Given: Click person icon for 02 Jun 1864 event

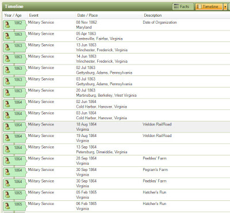Looking at the screenshot, I should 7,104.
